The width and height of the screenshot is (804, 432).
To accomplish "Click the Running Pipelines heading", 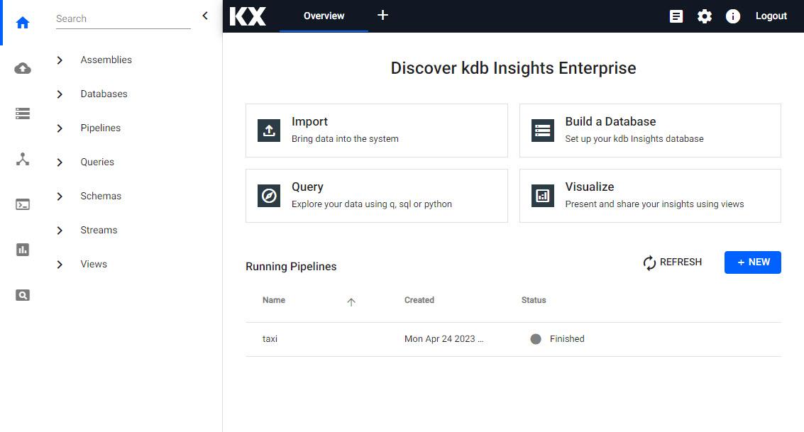I will 291,267.
